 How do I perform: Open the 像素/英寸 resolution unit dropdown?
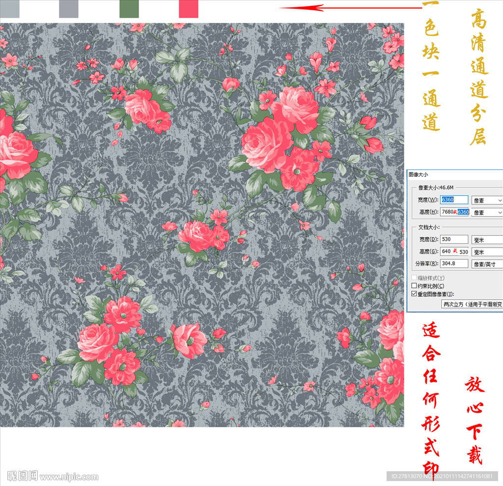[487, 264]
